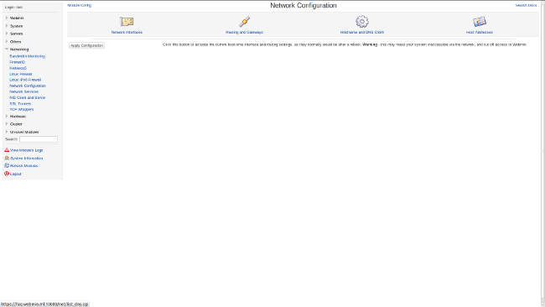Open the Routing and Gateways connector icon

coord(244,22)
